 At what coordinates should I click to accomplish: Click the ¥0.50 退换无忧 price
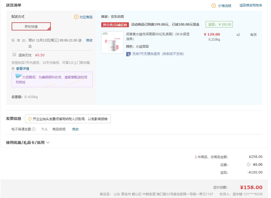pos(40,55)
